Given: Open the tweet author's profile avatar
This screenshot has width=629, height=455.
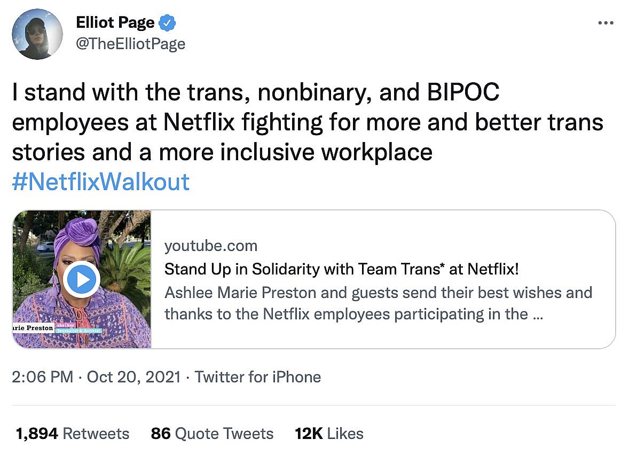Looking at the screenshot, I should 37,34.
